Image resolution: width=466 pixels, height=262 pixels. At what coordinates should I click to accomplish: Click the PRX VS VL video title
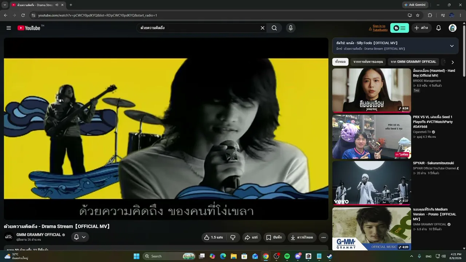[x=433, y=122]
